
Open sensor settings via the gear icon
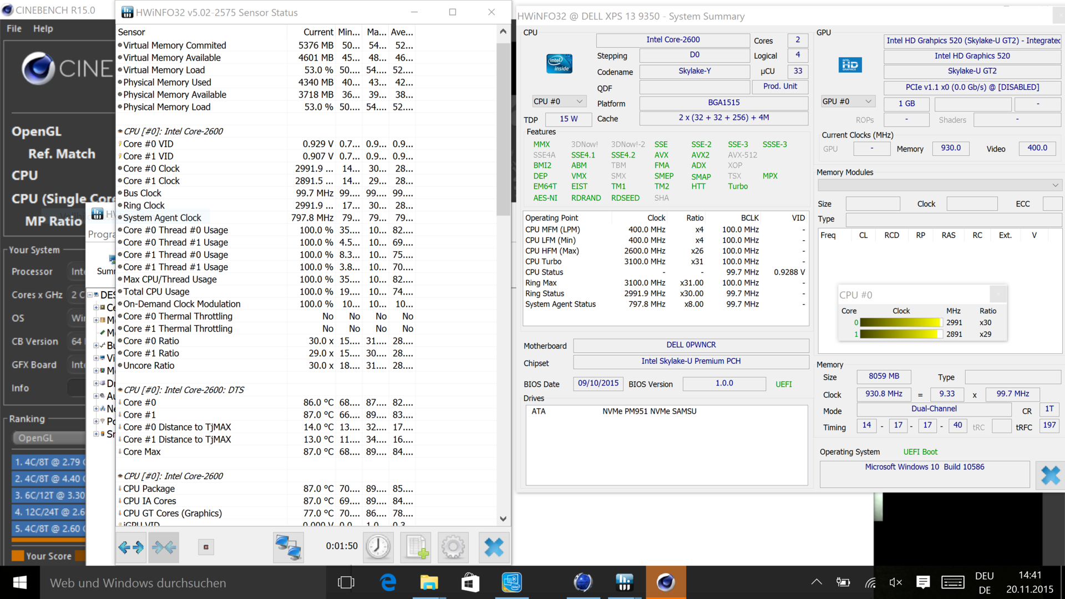453,547
